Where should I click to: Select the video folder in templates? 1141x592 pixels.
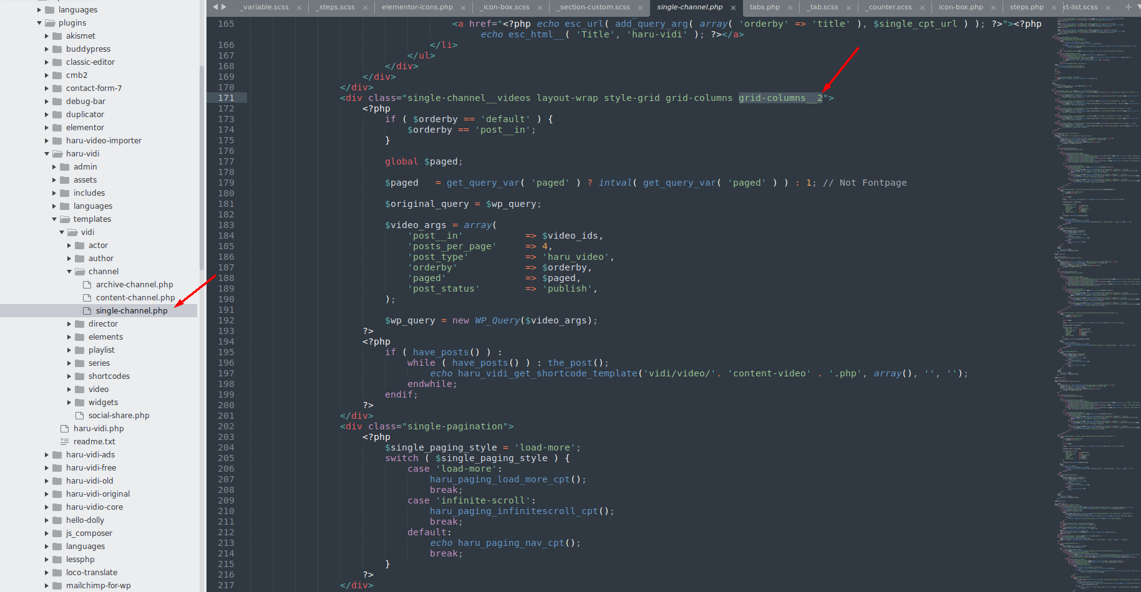point(99,389)
